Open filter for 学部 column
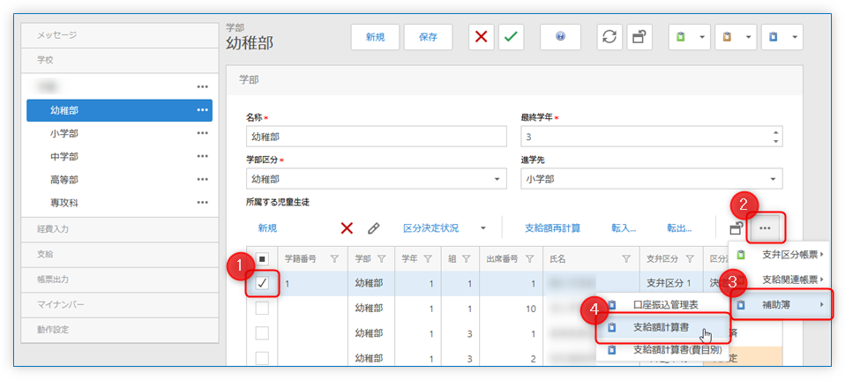The image size is (845, 380). [381, 259]
